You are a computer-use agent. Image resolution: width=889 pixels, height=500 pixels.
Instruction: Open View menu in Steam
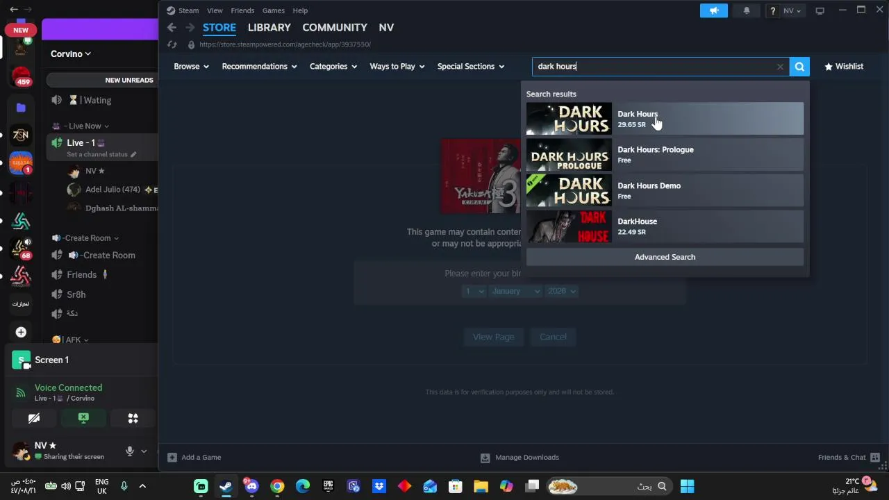[215, 10]
